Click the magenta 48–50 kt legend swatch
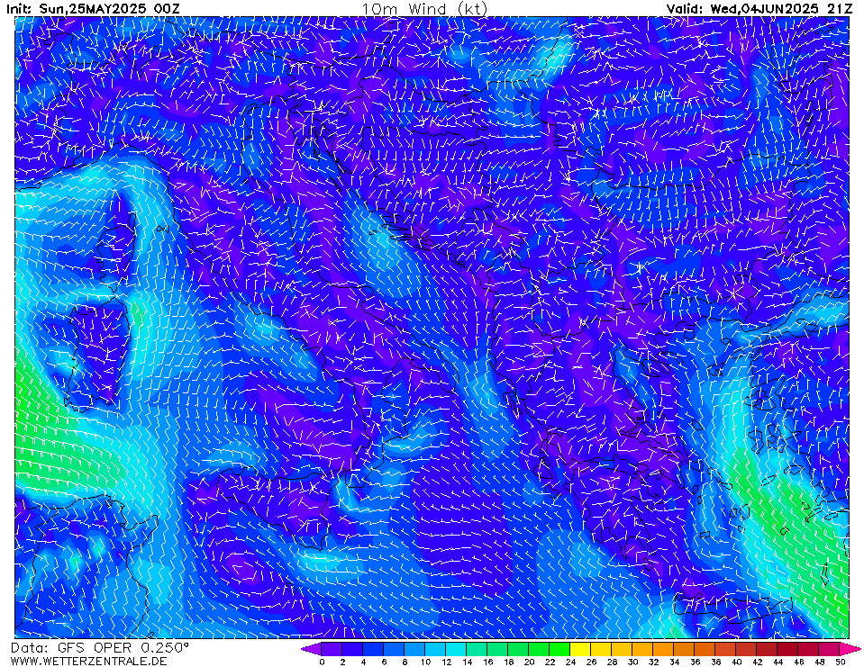Screen dimensions: 864x667 [x=829, y=649]
